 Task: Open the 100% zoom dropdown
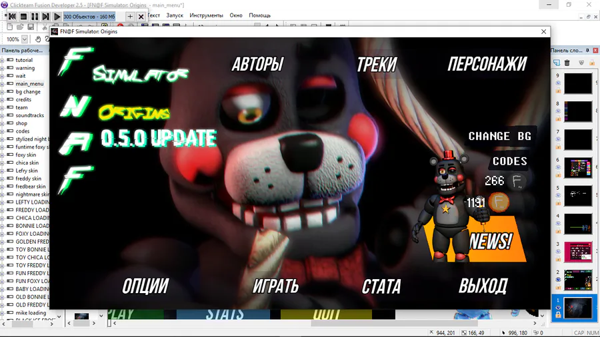pos(25,39)
